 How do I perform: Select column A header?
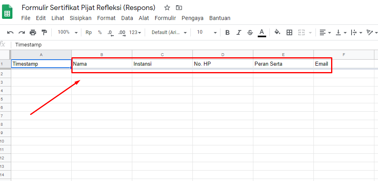click(x=41, y=54)
